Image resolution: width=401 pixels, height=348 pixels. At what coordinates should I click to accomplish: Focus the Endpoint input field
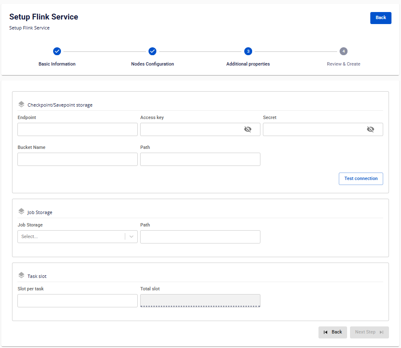[78, 129]
